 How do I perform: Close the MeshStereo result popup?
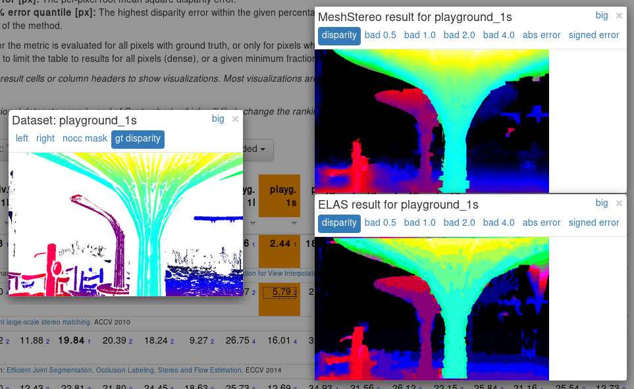(619, 16)
